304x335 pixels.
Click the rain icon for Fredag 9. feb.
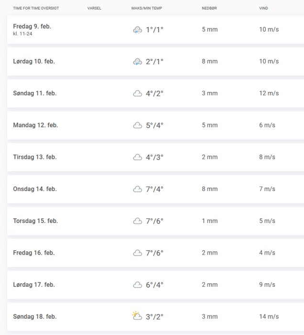137,30
